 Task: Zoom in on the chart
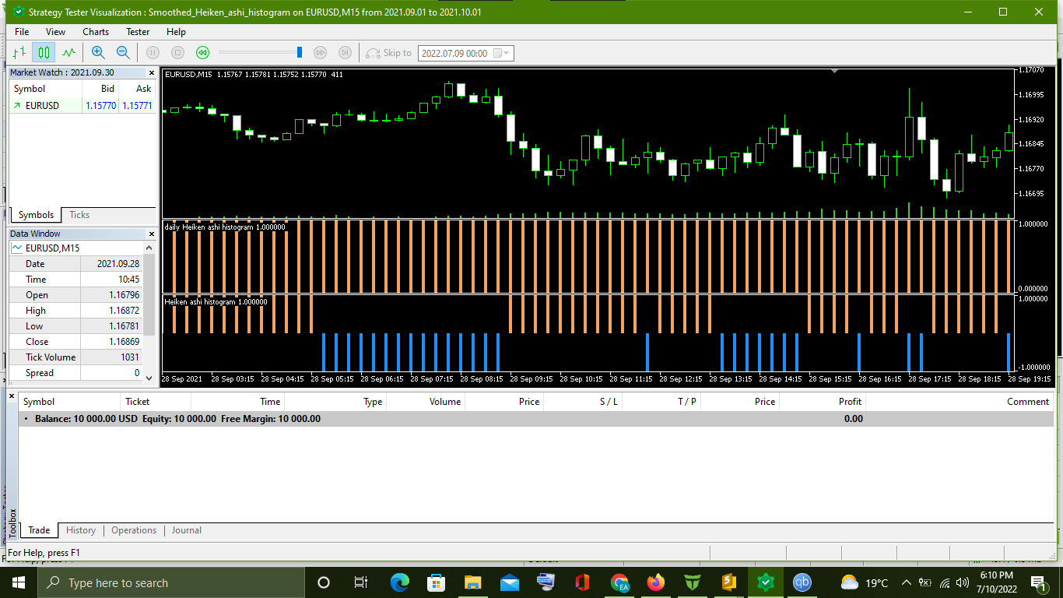point(98,53)
